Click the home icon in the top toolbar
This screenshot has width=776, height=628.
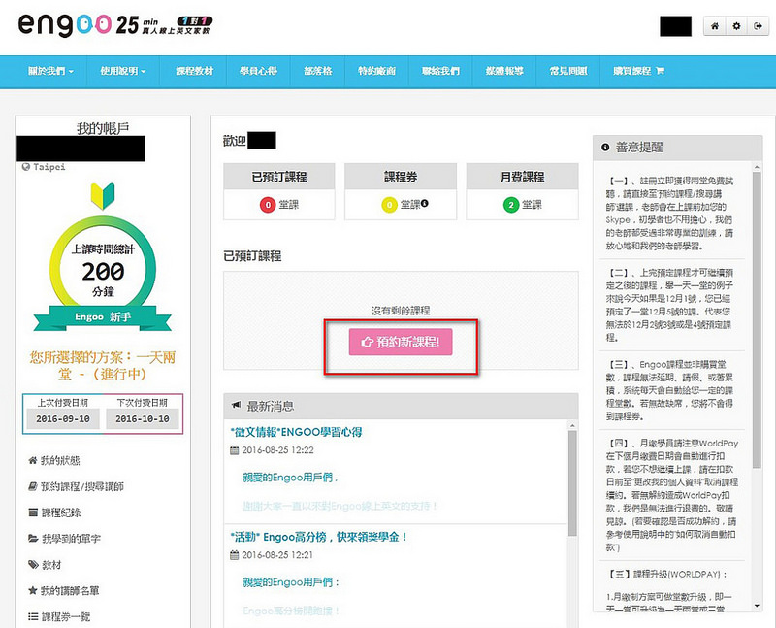pos(715,25)
